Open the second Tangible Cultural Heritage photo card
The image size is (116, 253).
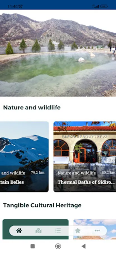pyautogui.click(x=95, y=229)
